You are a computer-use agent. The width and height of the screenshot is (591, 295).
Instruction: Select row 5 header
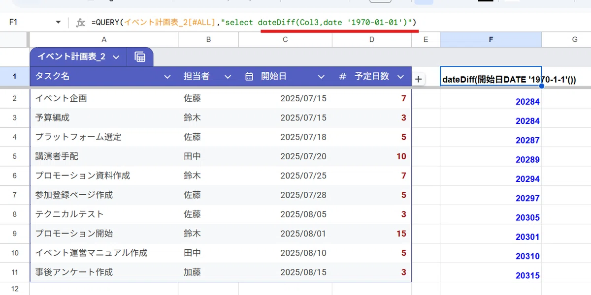click(x=14, y=156)
